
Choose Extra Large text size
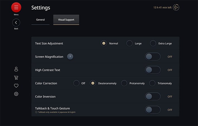(153, 43)
